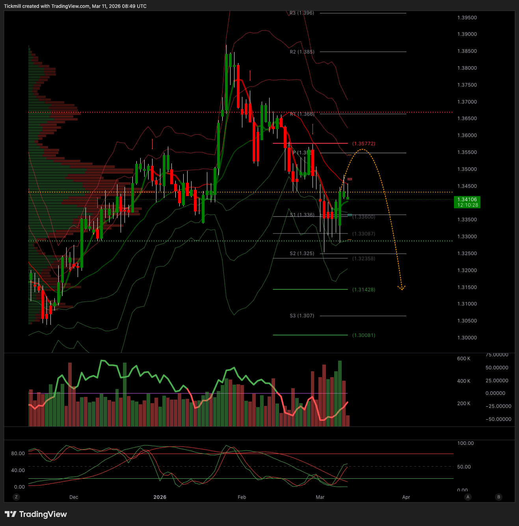Click the A auto-scale button

(468, 497)
